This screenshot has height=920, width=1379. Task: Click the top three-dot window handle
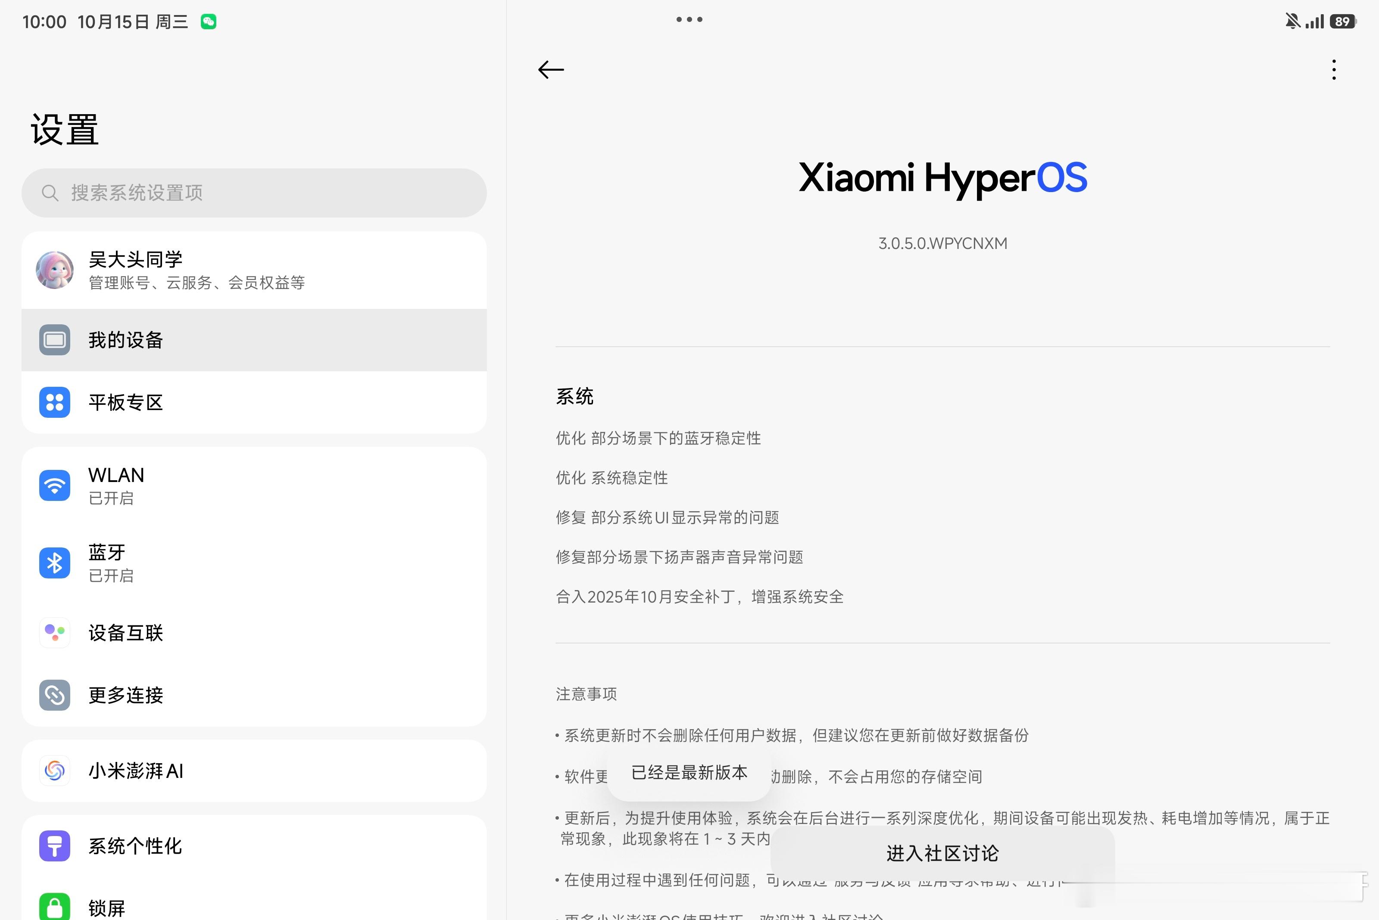click(689, 19)
